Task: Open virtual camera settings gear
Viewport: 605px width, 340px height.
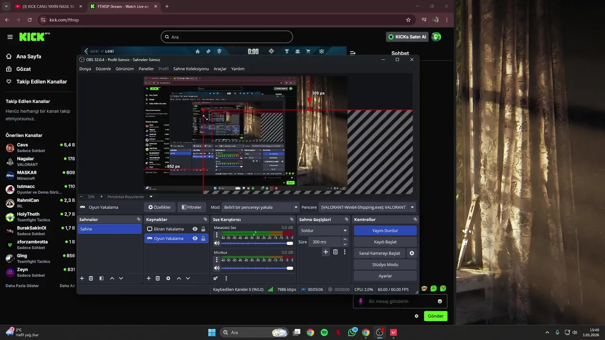Action: [412, 253]
